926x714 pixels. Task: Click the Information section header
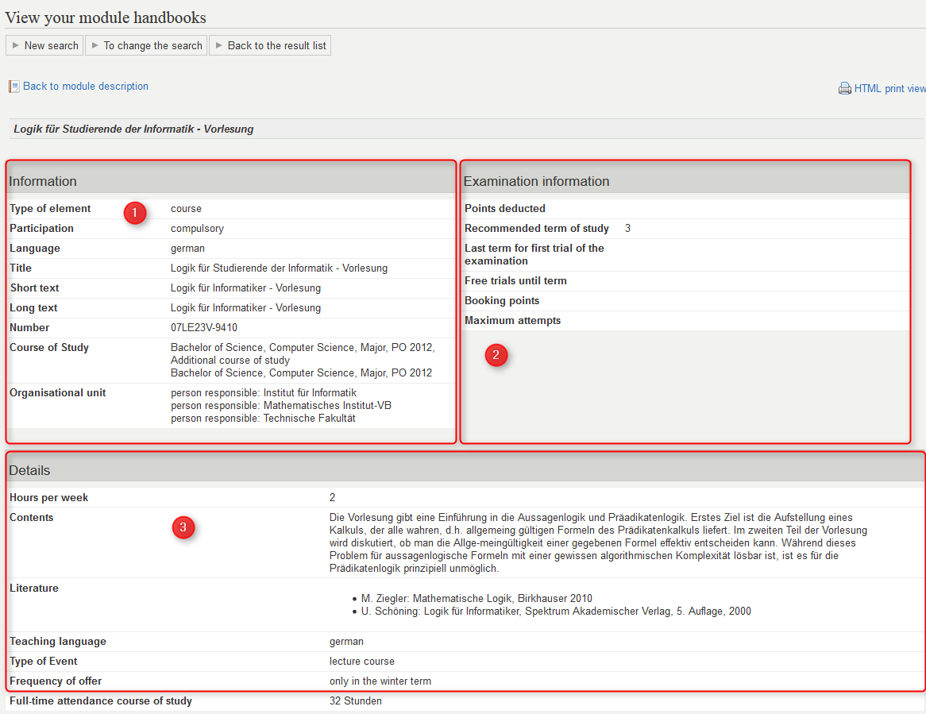click(231, 181)
